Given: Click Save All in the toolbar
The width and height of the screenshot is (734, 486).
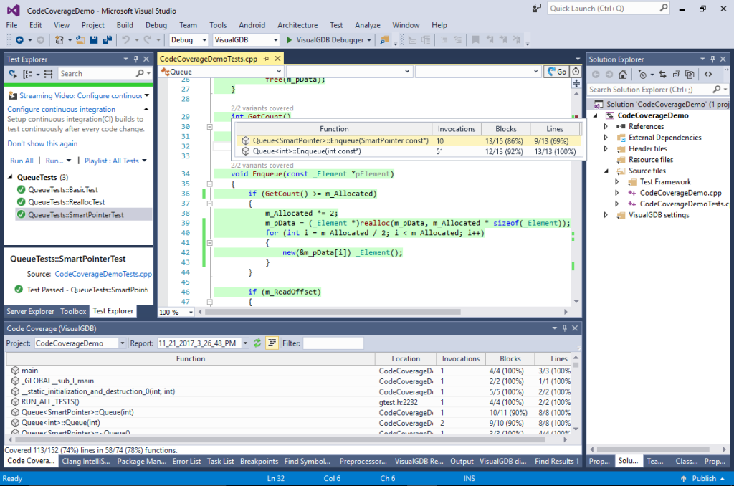Looking at the screenshot, I should click(x=108, y=39).
